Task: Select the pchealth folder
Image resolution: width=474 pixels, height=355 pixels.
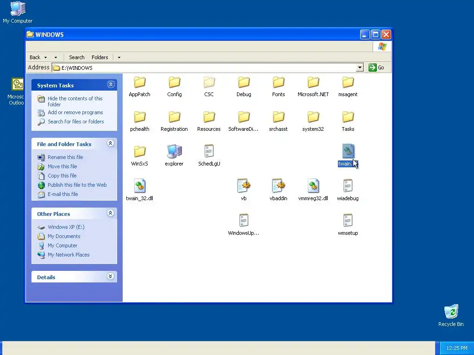Action: (139, 121)
